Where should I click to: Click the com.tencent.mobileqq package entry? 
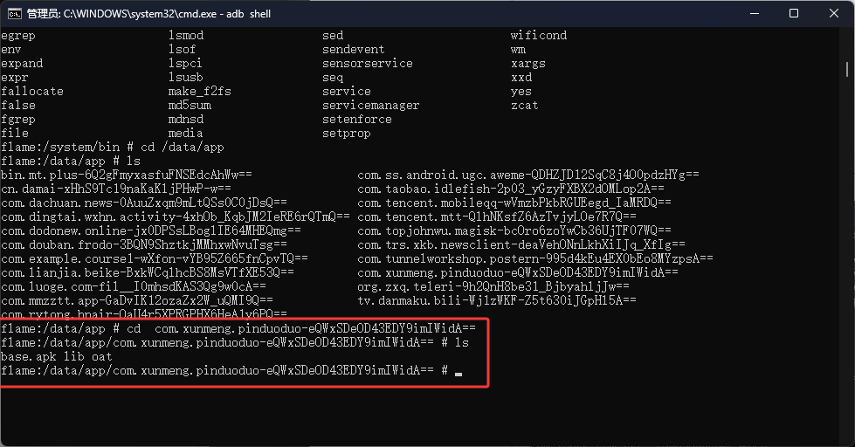pos(514,203)
